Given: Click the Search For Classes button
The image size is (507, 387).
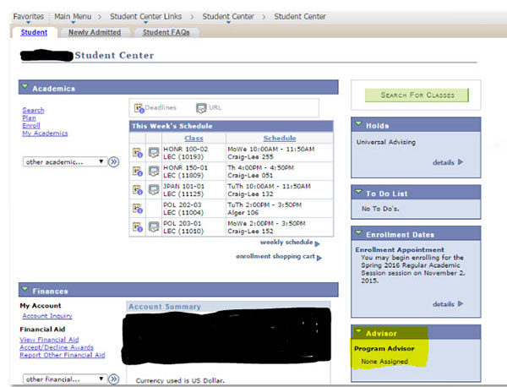Looking at the screenshot, I should [416, 94].
